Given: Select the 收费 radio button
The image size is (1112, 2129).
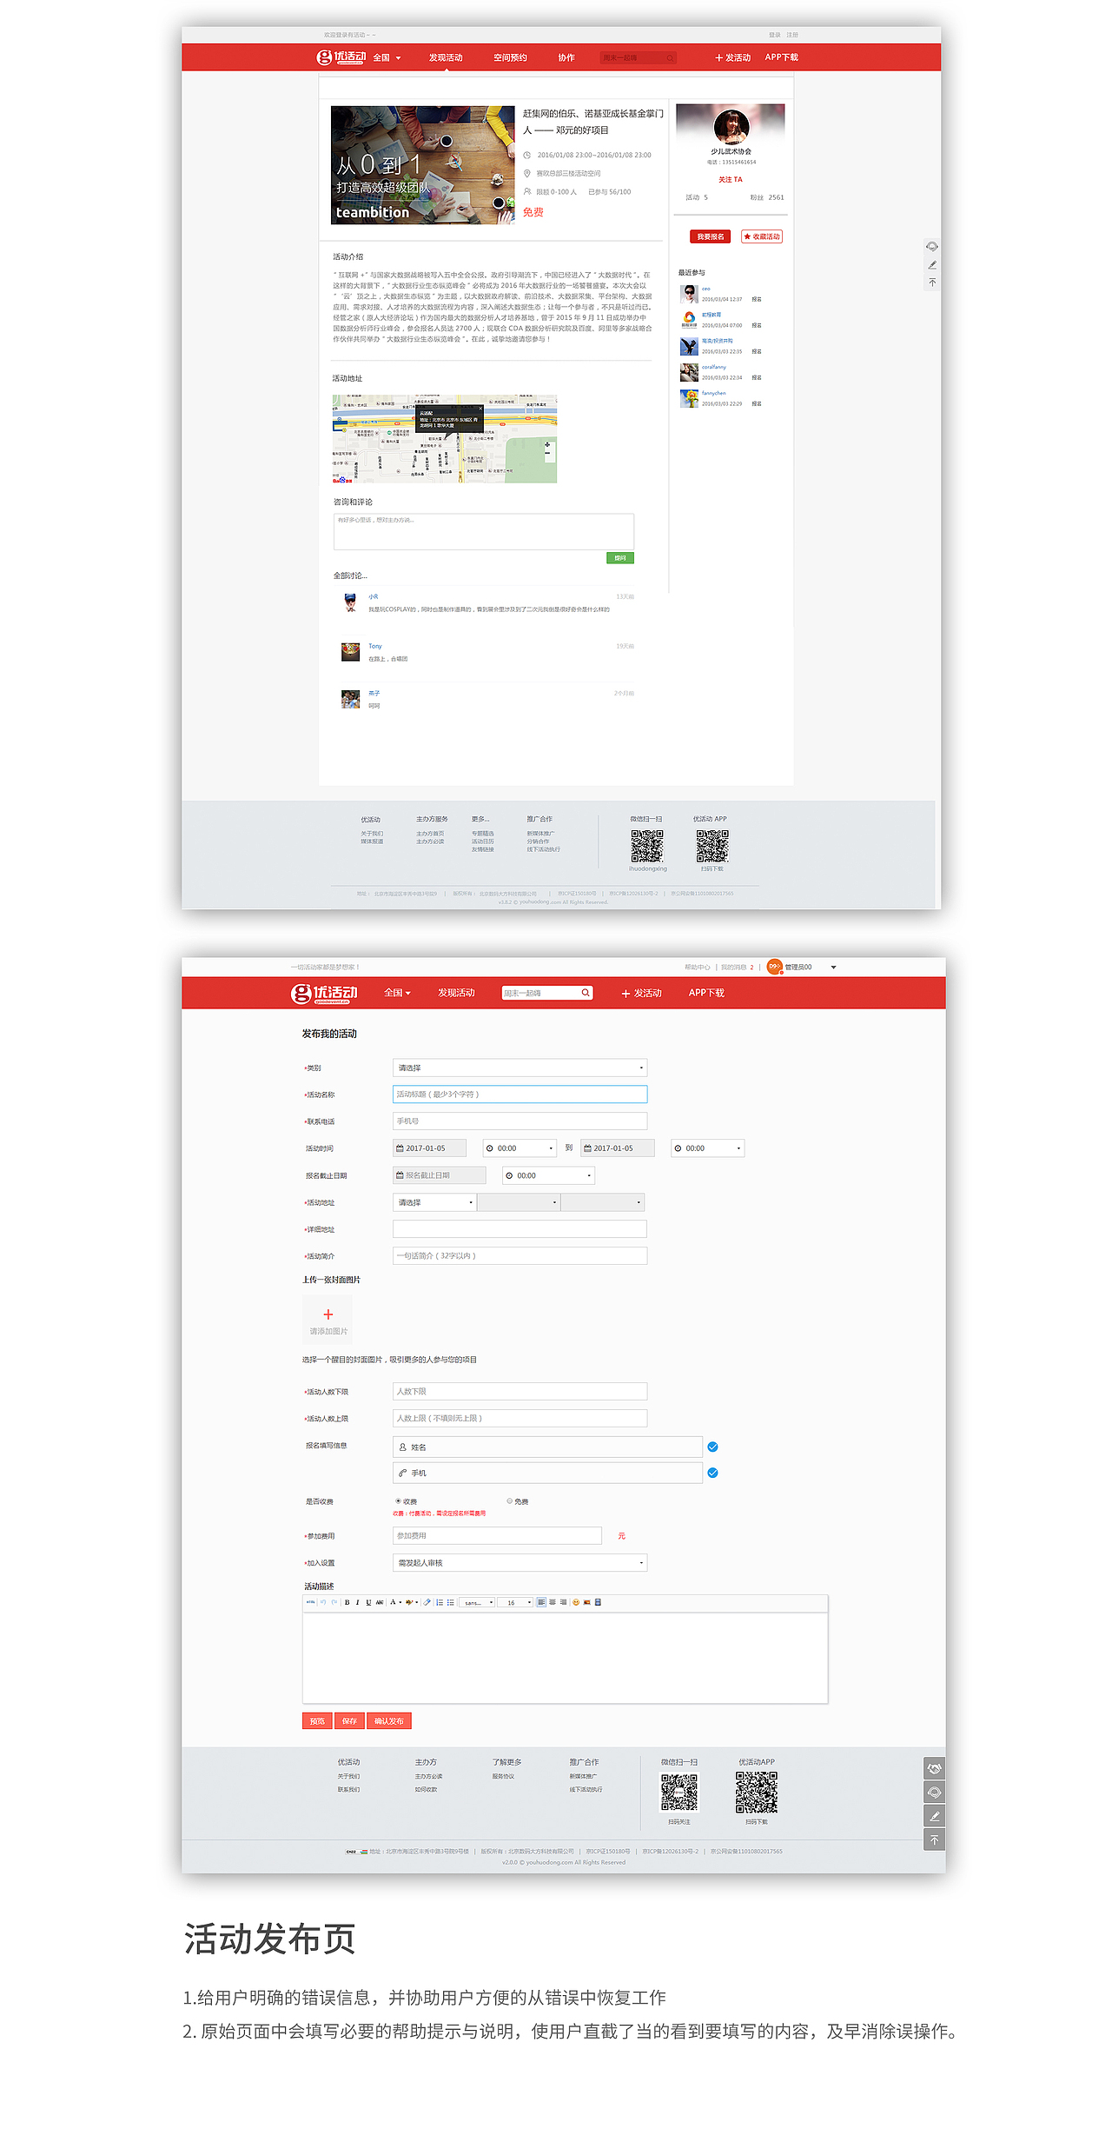Looking at the screenshot, I should point(398,1501).
